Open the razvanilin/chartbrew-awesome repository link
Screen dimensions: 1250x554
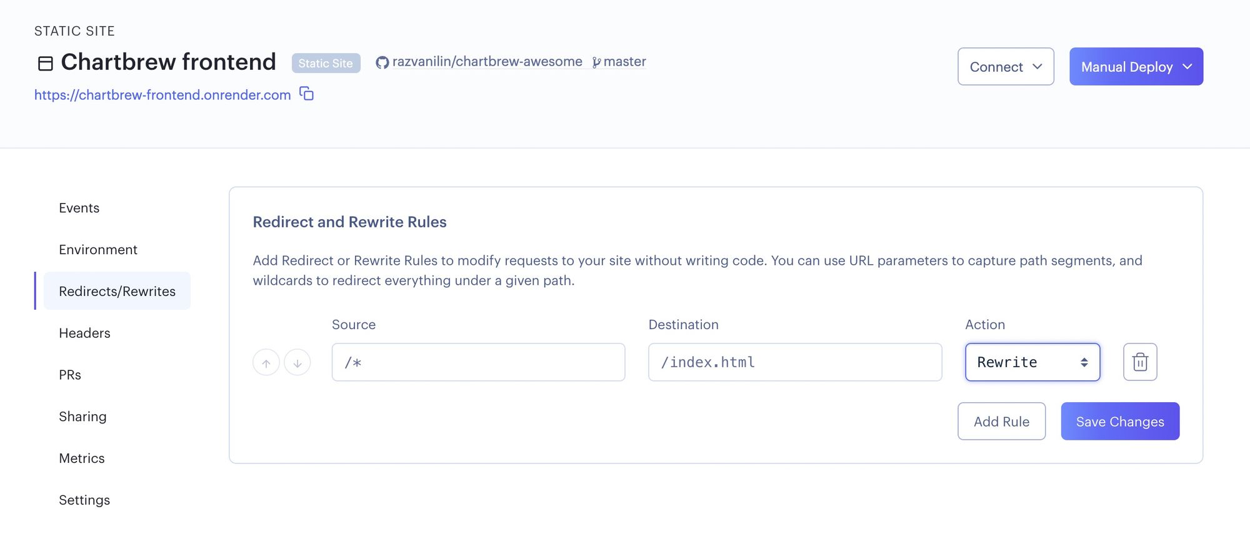(487, 62)
